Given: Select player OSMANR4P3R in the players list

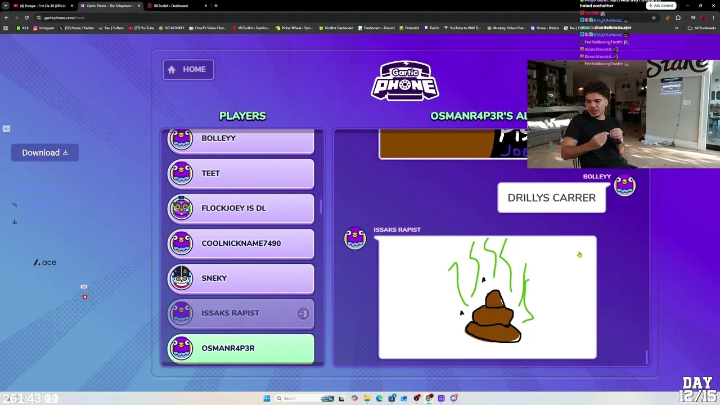Looking at the screenshot, I should pyautogui.click(x=241, y=348).
